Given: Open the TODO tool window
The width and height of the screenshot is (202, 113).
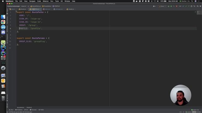Looking at the screenshot, I should [41, 110].
